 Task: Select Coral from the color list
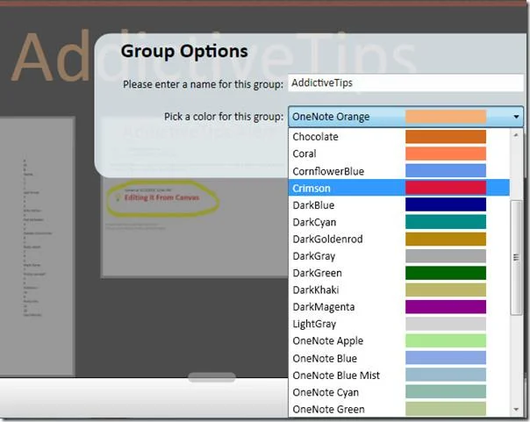click(399, 154)
